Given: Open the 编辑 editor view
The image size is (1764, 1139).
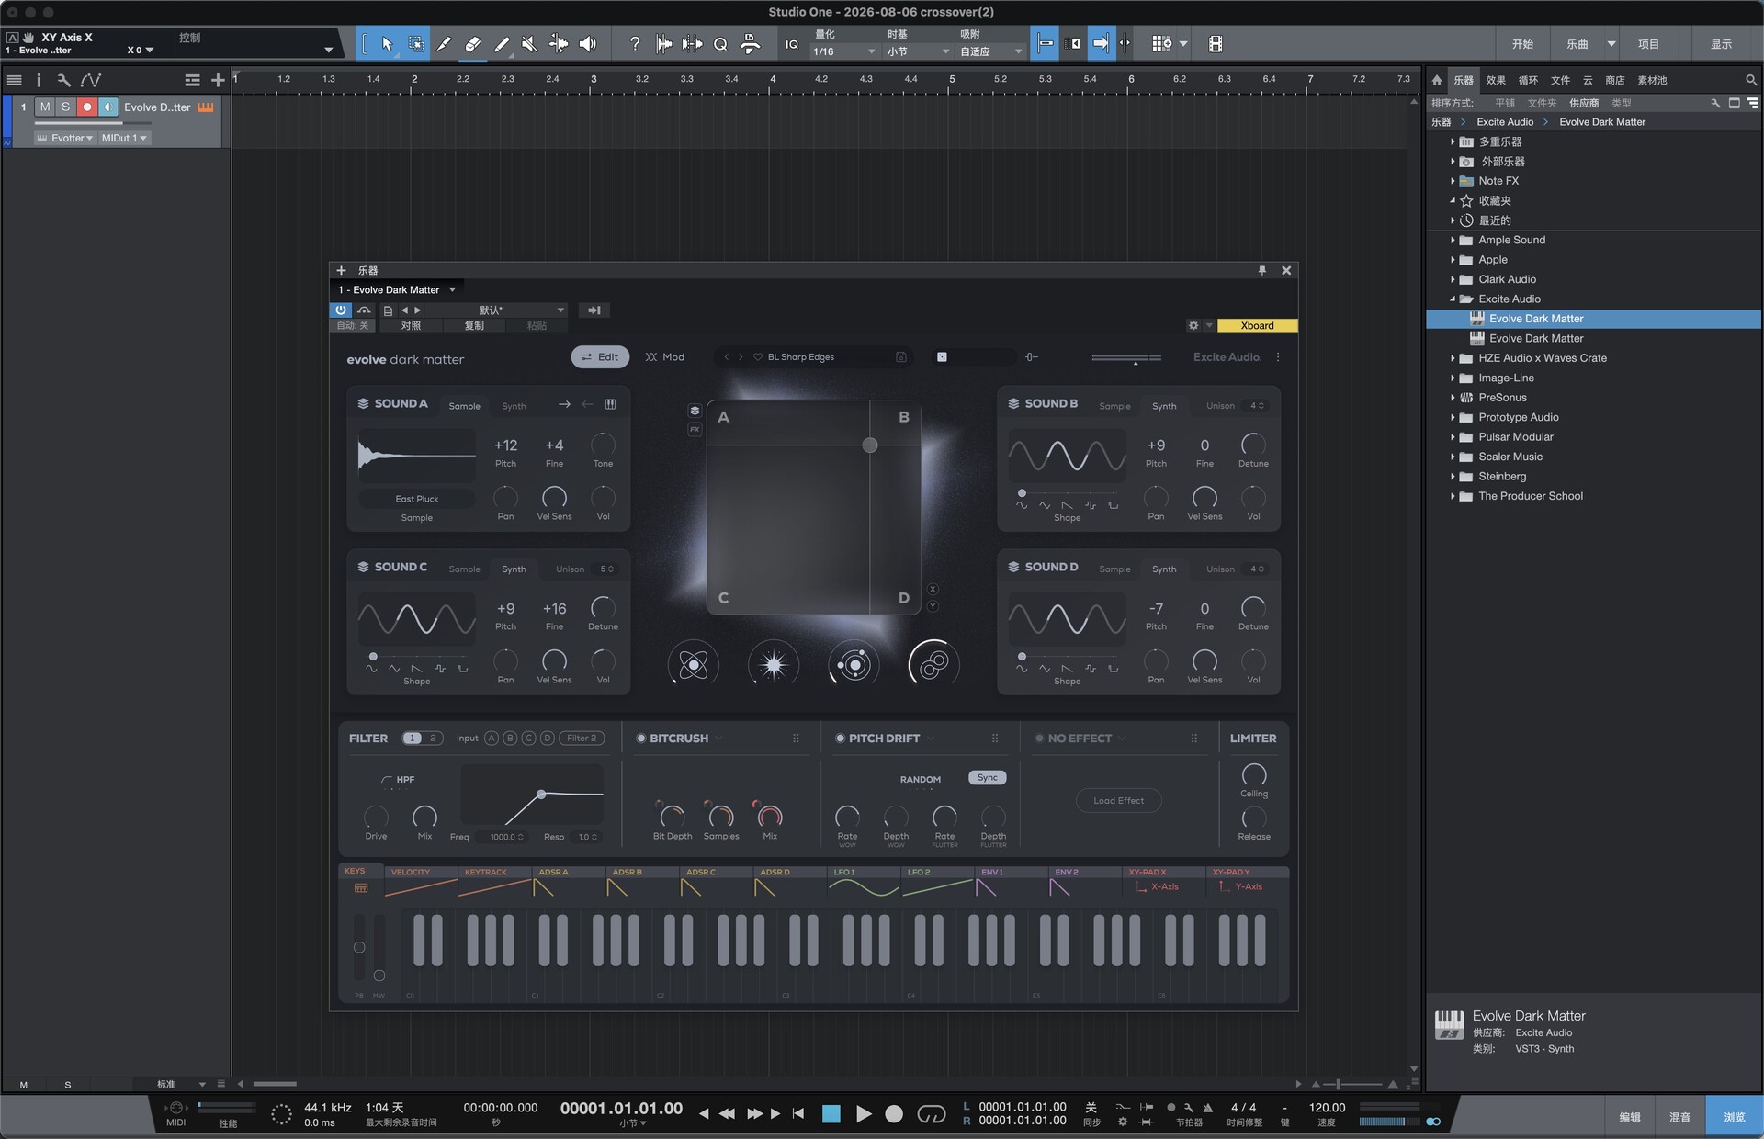Looking at the screenshot, I should coord(1630,1117).
